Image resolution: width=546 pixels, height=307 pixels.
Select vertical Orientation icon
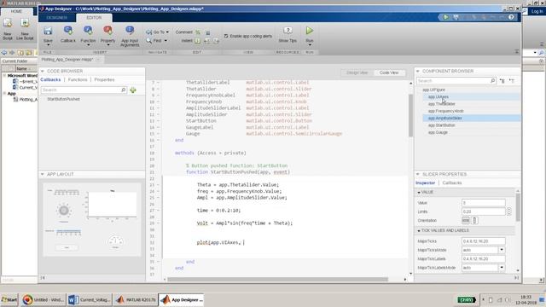[x=474, y=220]
